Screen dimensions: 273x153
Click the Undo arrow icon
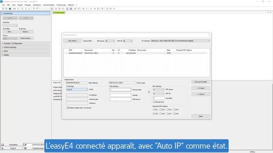click(x=34, y=8)
